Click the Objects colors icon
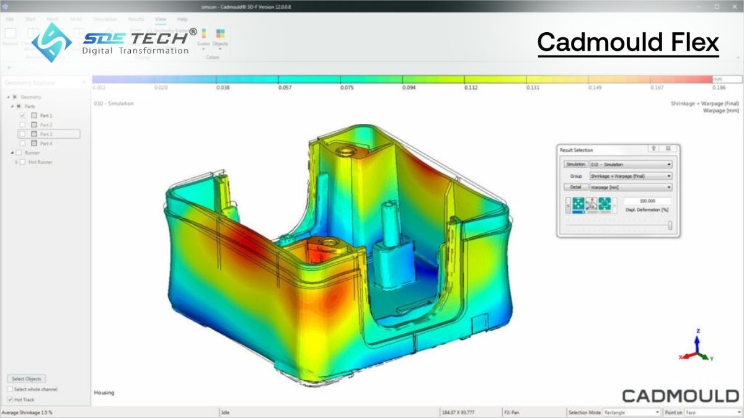Viewport: 744px width, 418px height. point(219,32)
